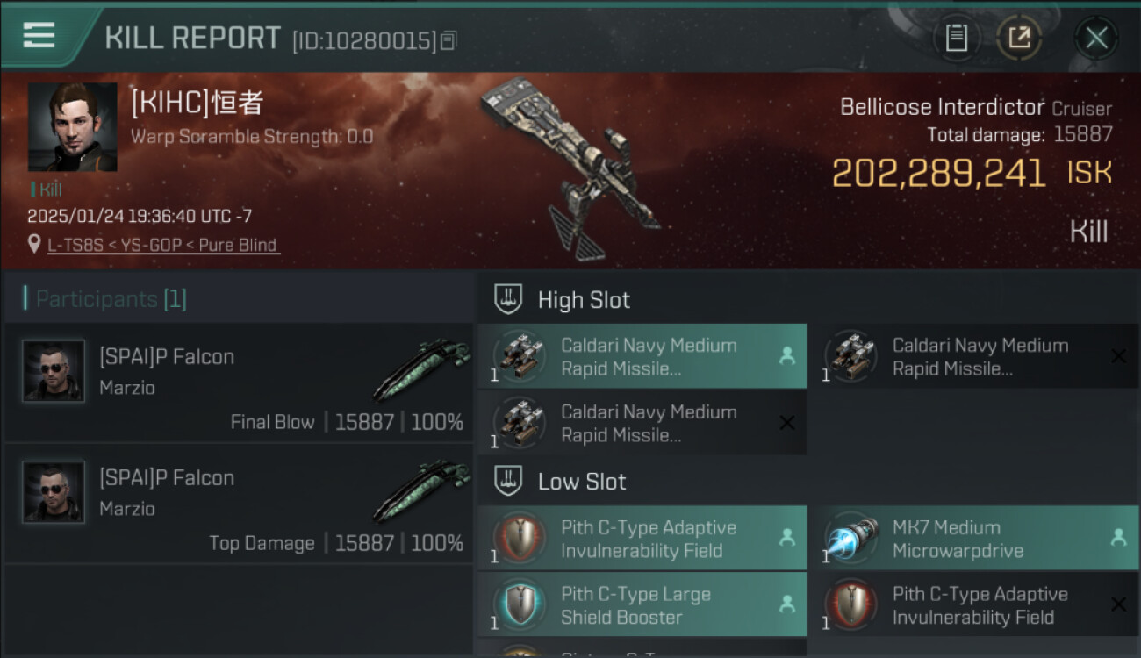This screenshot has height=658, width=1141.
Task: Click the High Slot shield icon
Action: tap(509, 299)
